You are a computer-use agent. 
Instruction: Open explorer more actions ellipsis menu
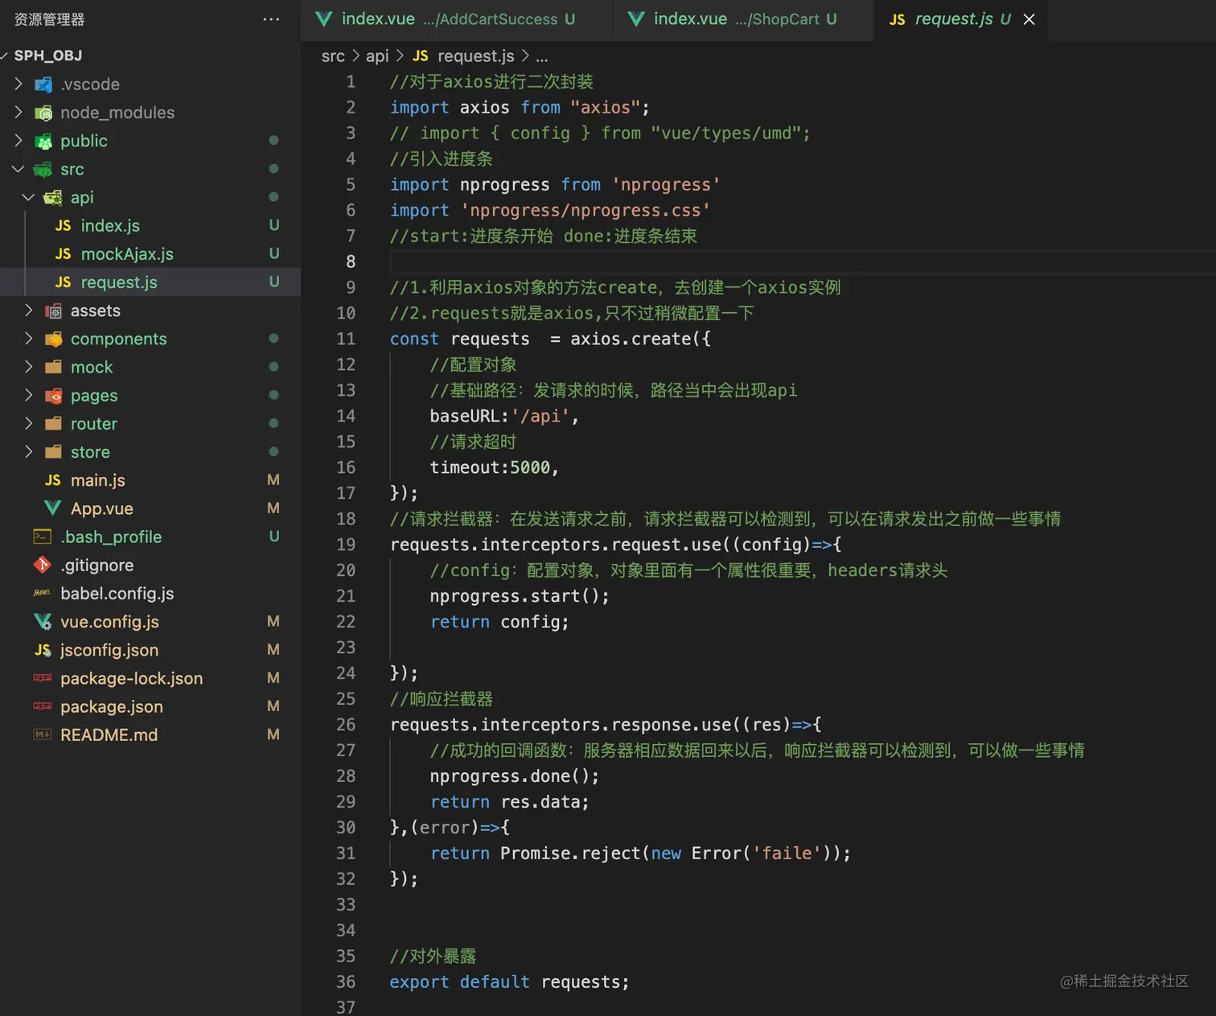click(x=271, y=19)
